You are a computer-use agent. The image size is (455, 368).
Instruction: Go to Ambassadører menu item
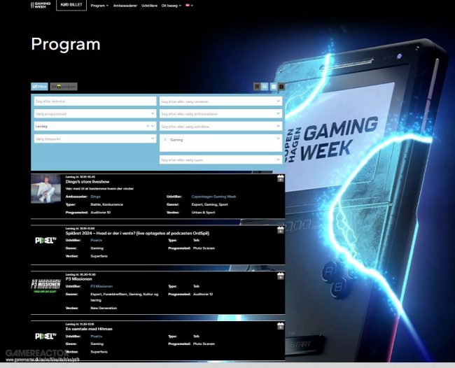click(125, 6)
